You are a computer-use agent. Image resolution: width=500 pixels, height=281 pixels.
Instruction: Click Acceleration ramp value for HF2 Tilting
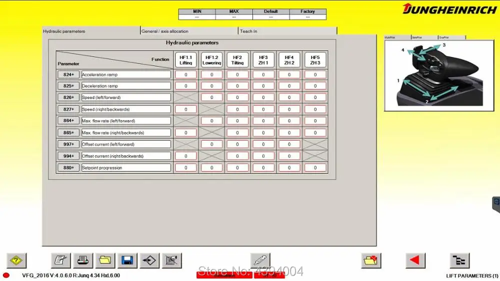(237, 74)
